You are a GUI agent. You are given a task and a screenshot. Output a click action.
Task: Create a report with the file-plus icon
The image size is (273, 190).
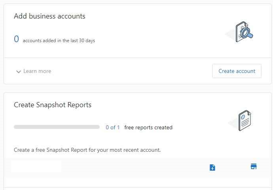click(212, 168)
